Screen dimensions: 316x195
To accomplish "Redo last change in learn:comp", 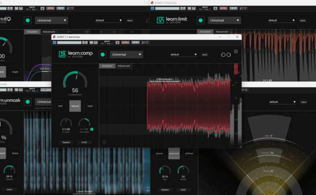I will (x=229, y=55).
